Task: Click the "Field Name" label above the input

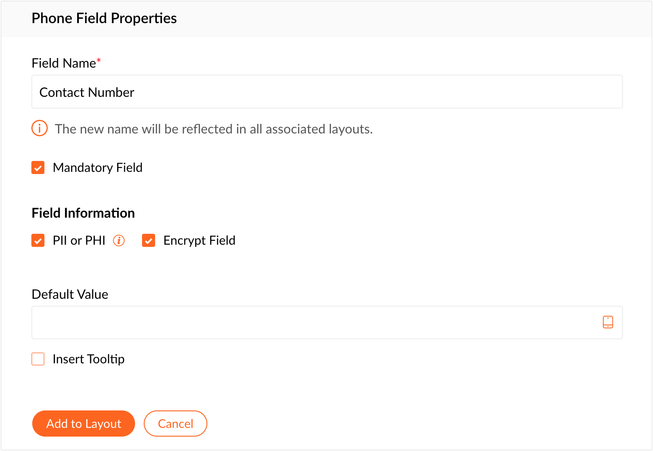Action: click(64, 63)
